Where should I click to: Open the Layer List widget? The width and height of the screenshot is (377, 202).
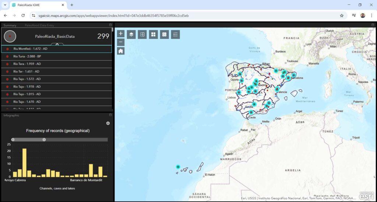click(x=131, y=34)
